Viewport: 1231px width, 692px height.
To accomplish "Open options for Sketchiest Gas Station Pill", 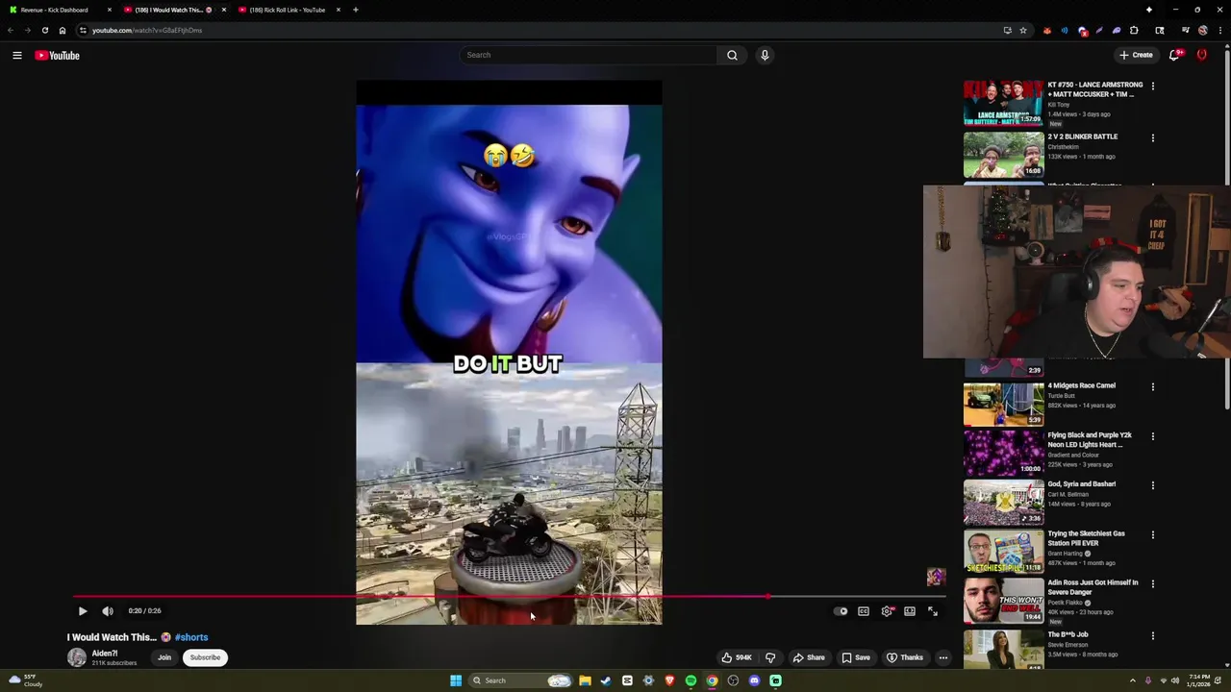I will [x=1153, y=535].
